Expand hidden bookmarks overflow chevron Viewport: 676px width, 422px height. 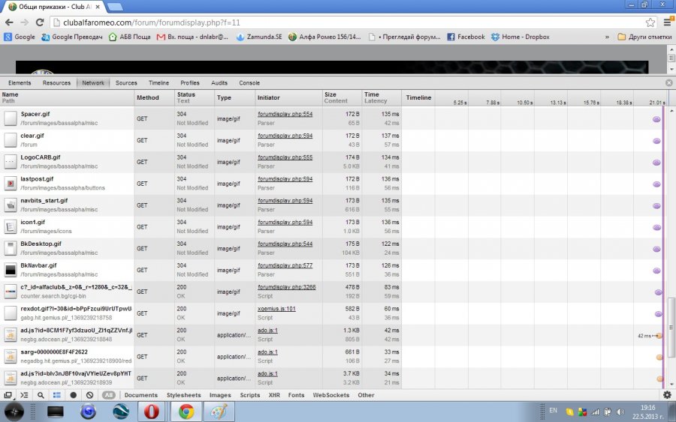[x=607, y=37]
